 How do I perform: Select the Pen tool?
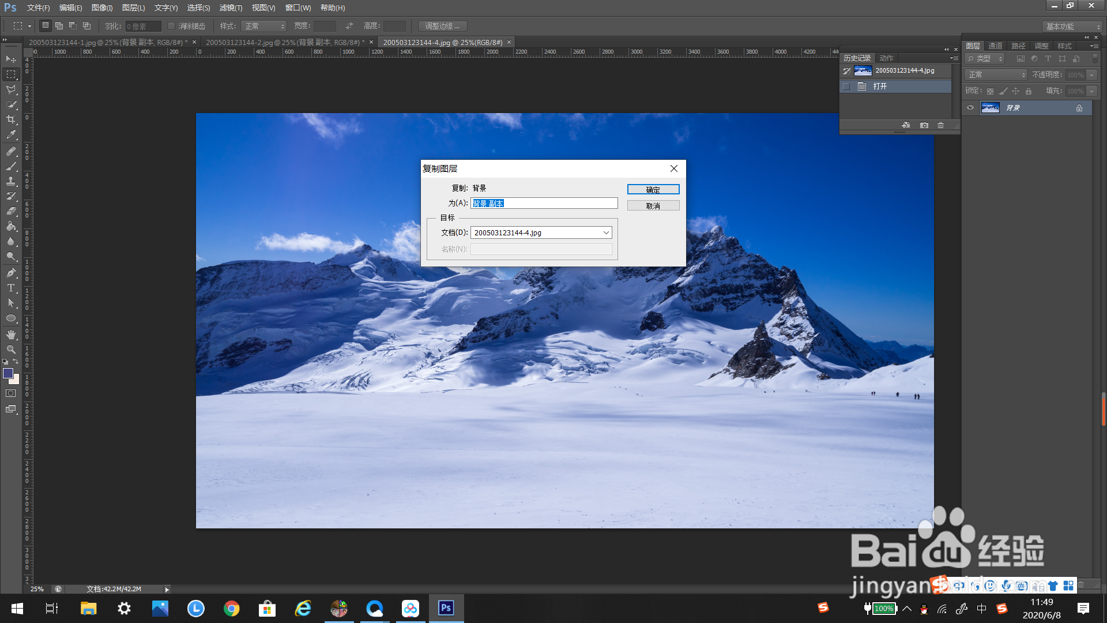11,273
